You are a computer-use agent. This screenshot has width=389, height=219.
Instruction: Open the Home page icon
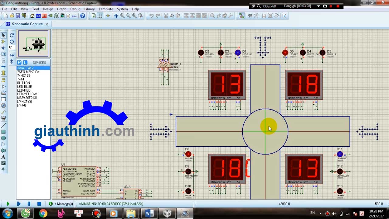tap(32, 16)
